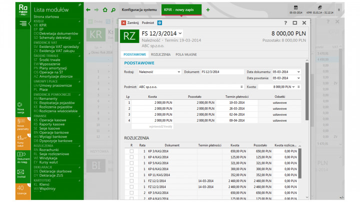Check the box next to KP 11/KAS/2014
The image size is (360, 202).
coord(131,175)
